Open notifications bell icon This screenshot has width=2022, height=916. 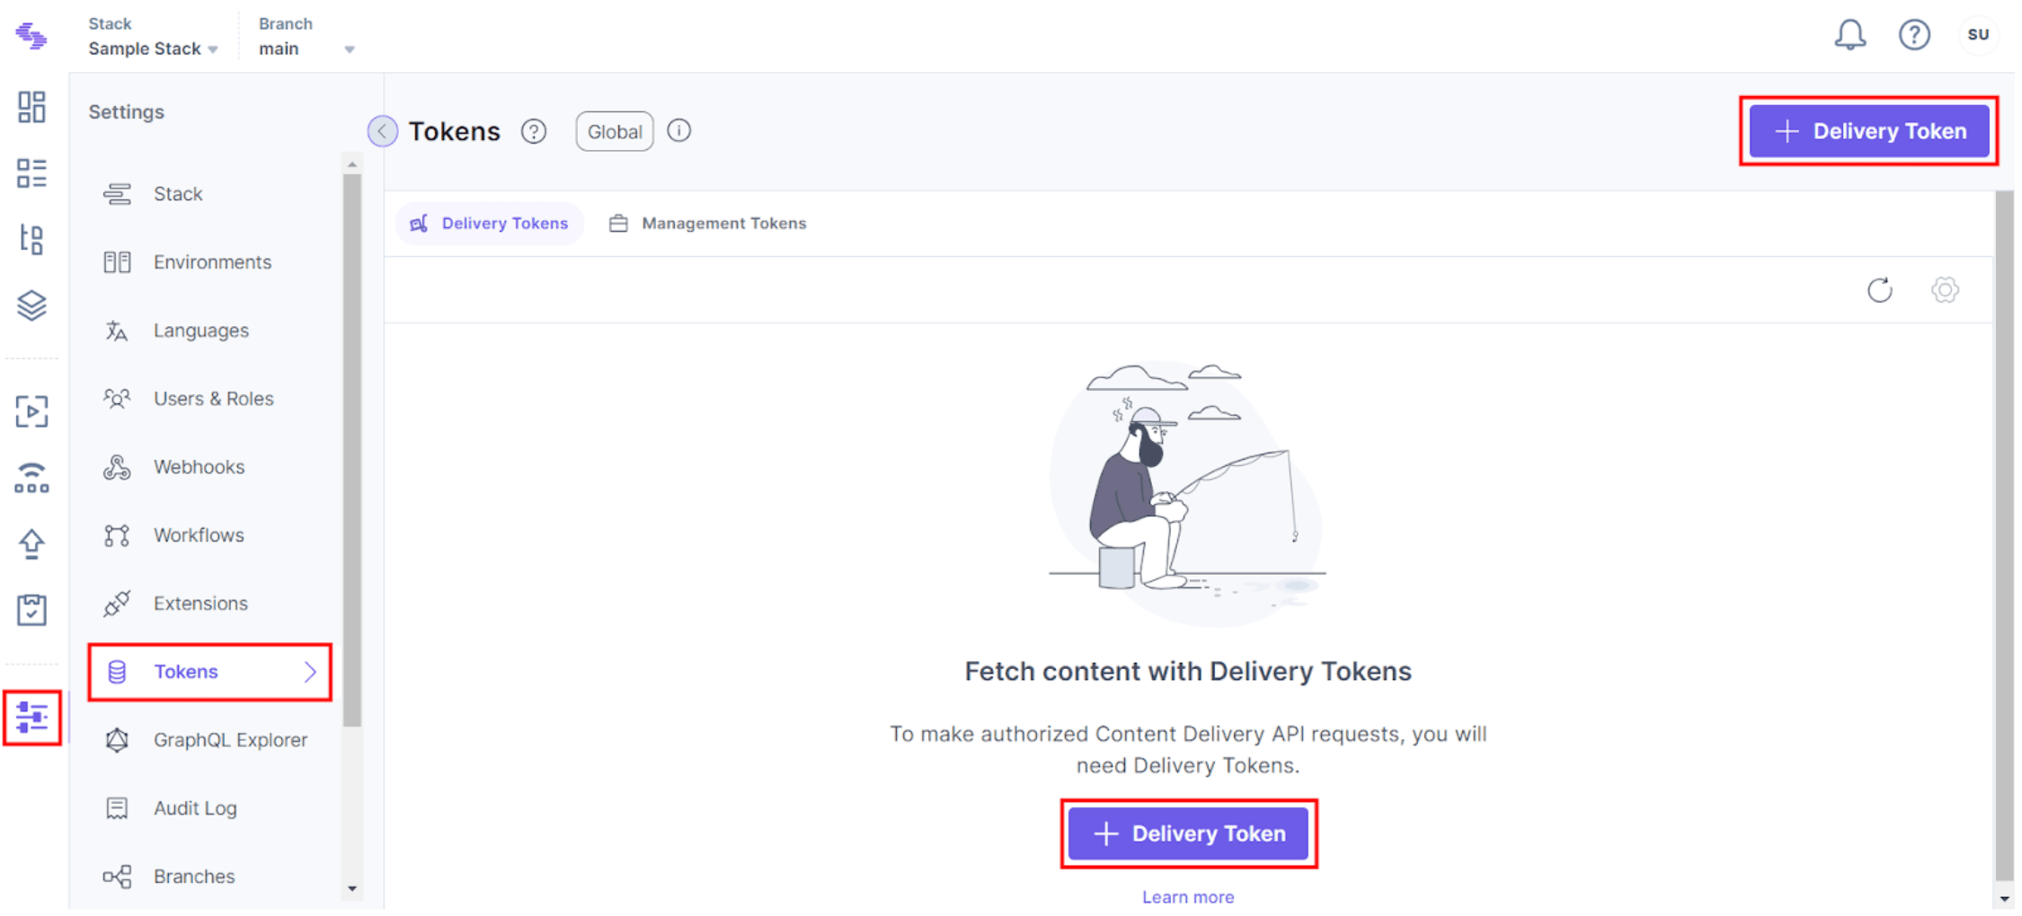(x=1849, y=35)
